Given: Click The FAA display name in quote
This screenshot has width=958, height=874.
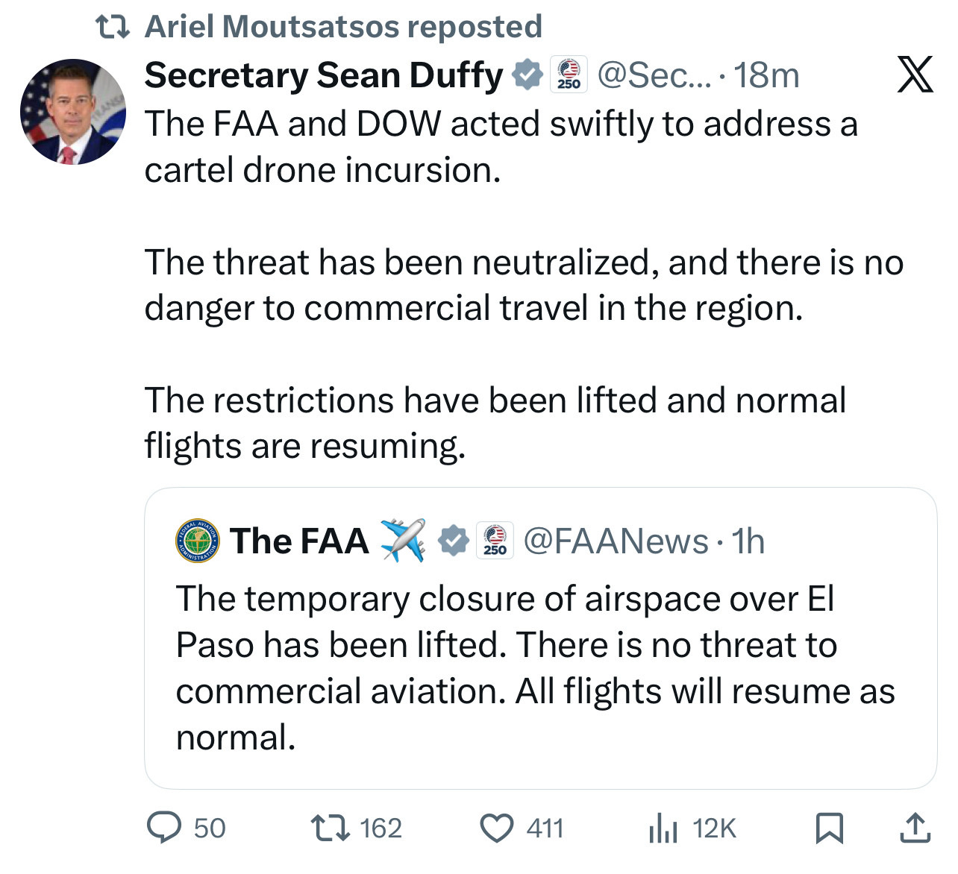Looking at the screenshot, I should pyautogui.click(x=299, y=541).
